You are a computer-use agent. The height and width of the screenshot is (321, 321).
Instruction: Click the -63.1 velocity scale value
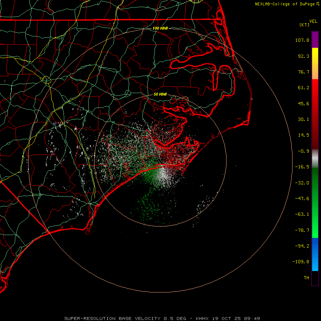click(302, 214)
